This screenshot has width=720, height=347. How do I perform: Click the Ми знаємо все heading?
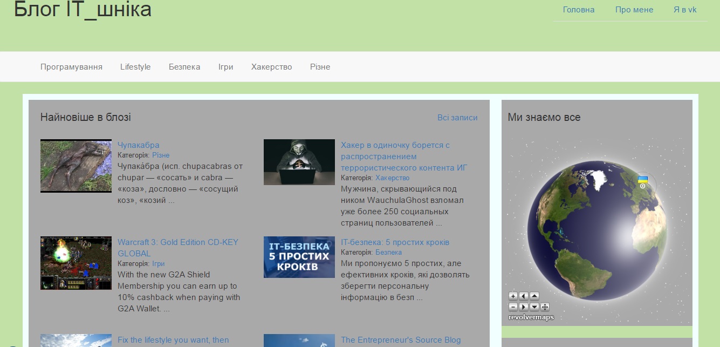pos(544,117)
